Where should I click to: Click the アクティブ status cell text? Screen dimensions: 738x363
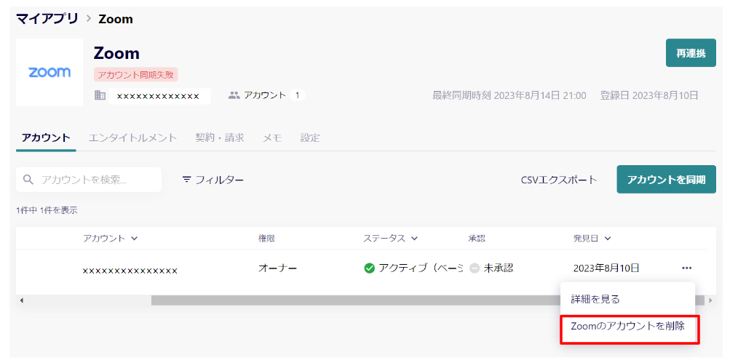421,268
